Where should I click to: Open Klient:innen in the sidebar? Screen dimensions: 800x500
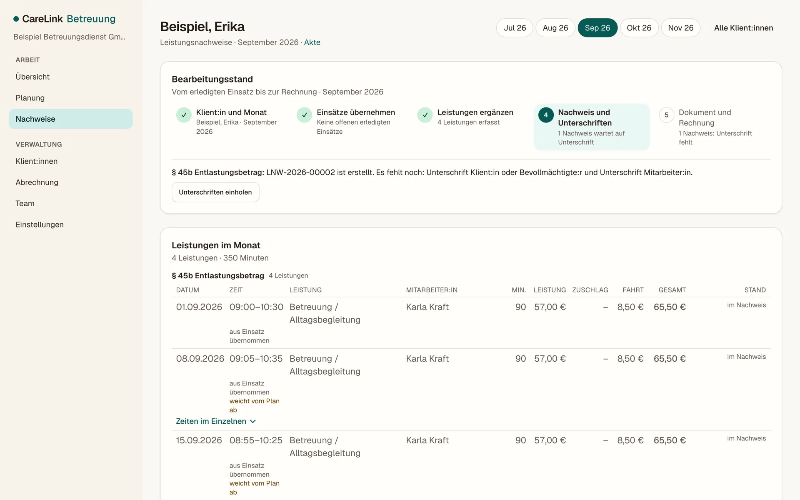point(71,161)
